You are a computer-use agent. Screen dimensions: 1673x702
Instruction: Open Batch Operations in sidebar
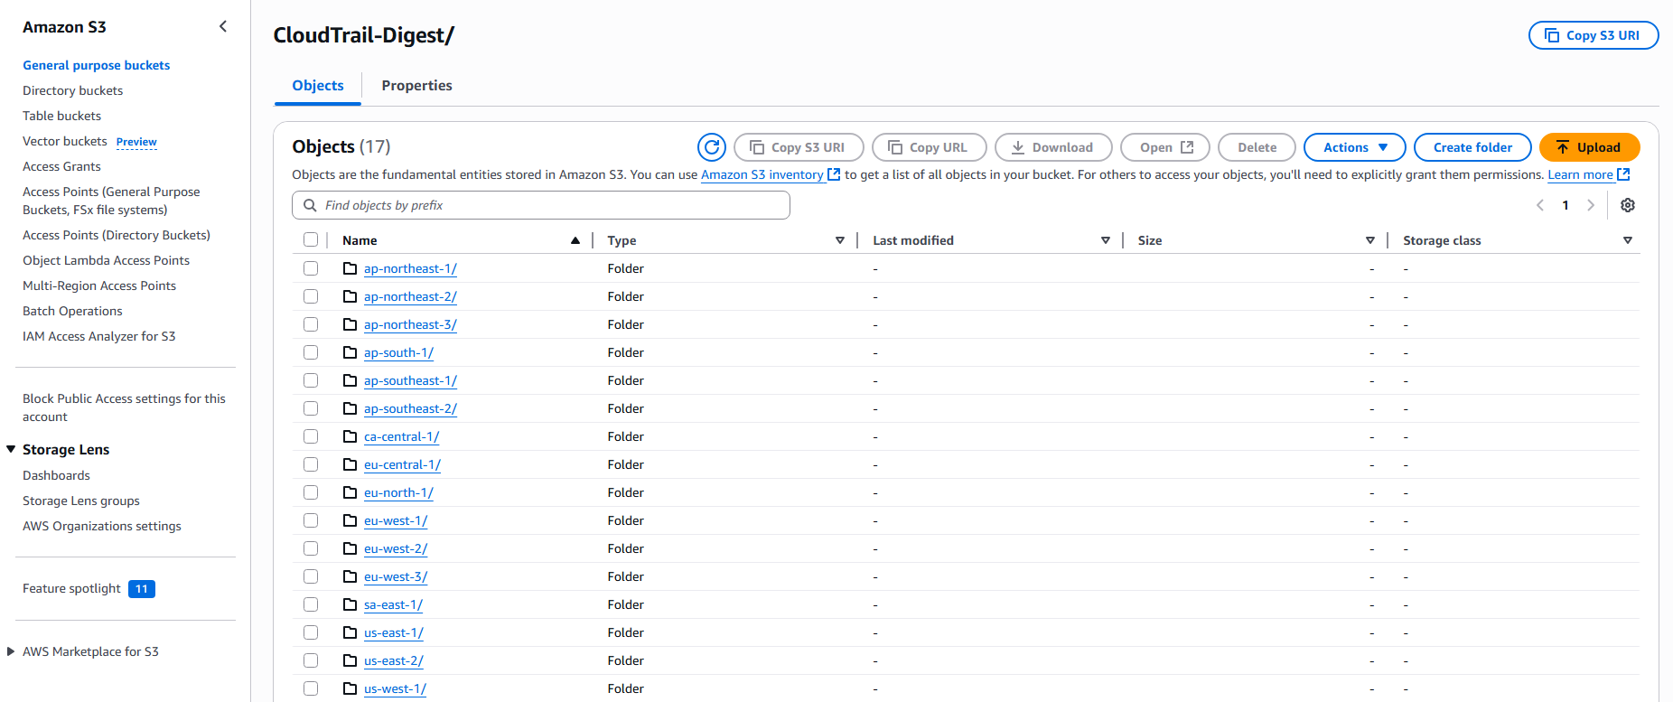pyautogui.click(x=72, y=311)
